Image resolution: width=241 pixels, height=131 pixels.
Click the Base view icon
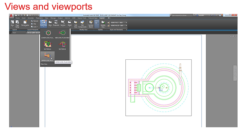pyautogui.click(x=50, y=23)
